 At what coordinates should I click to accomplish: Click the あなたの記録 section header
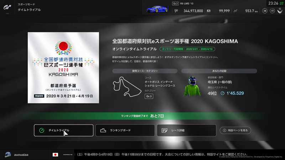tap(219, 71)
